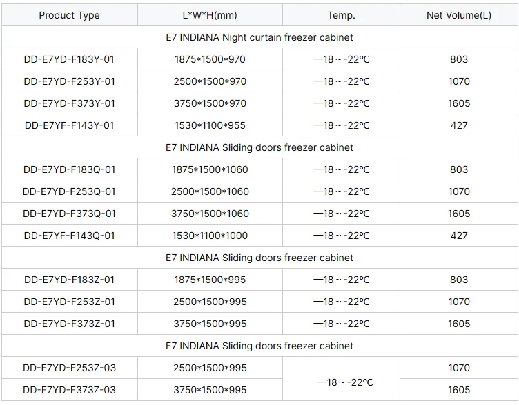Click DD-E7YD-F373Z-03 model cell

[x=70, y=389]
